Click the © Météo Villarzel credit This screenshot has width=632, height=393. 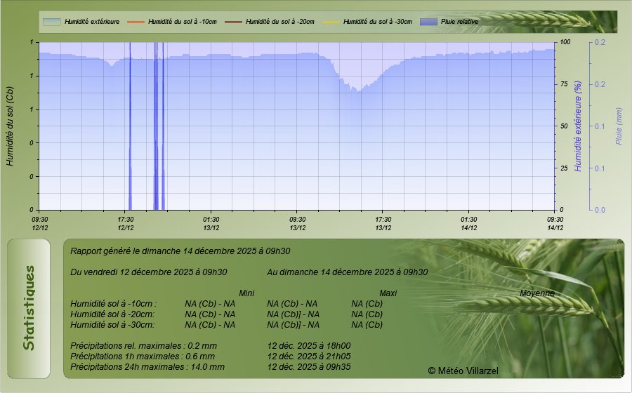click(463, 370)
